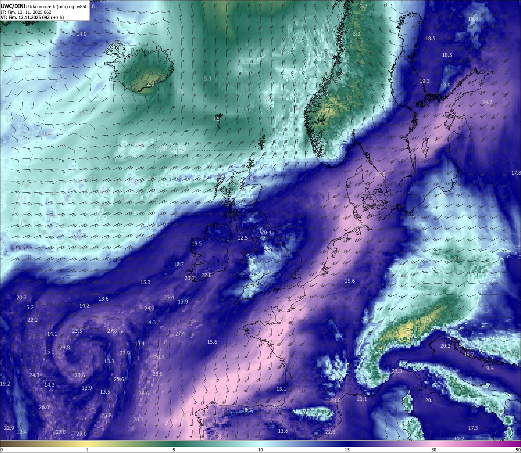The image size is (521, 453).
Task: Click the 11.6 value over Spain
Action: click(283, 431)
